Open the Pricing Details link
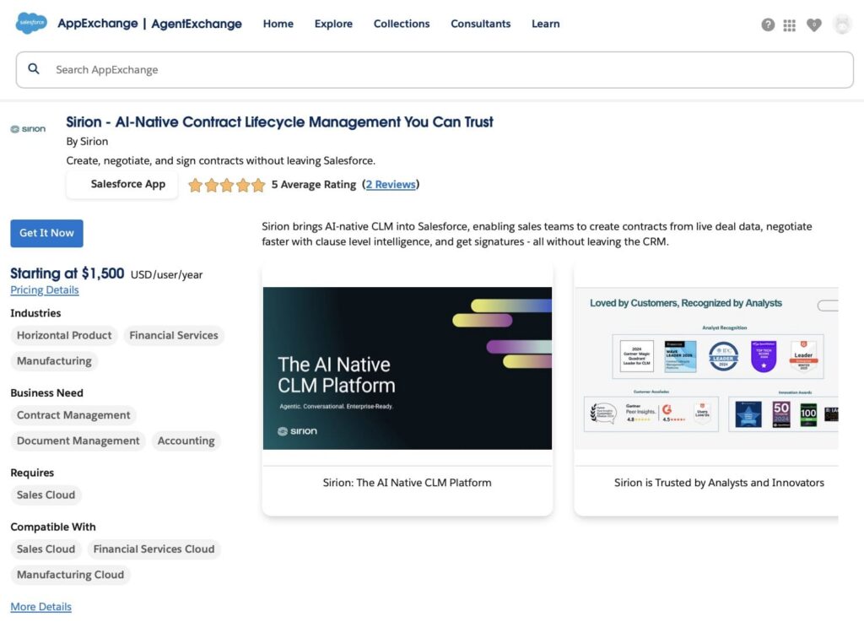 (x=44, y=289)
